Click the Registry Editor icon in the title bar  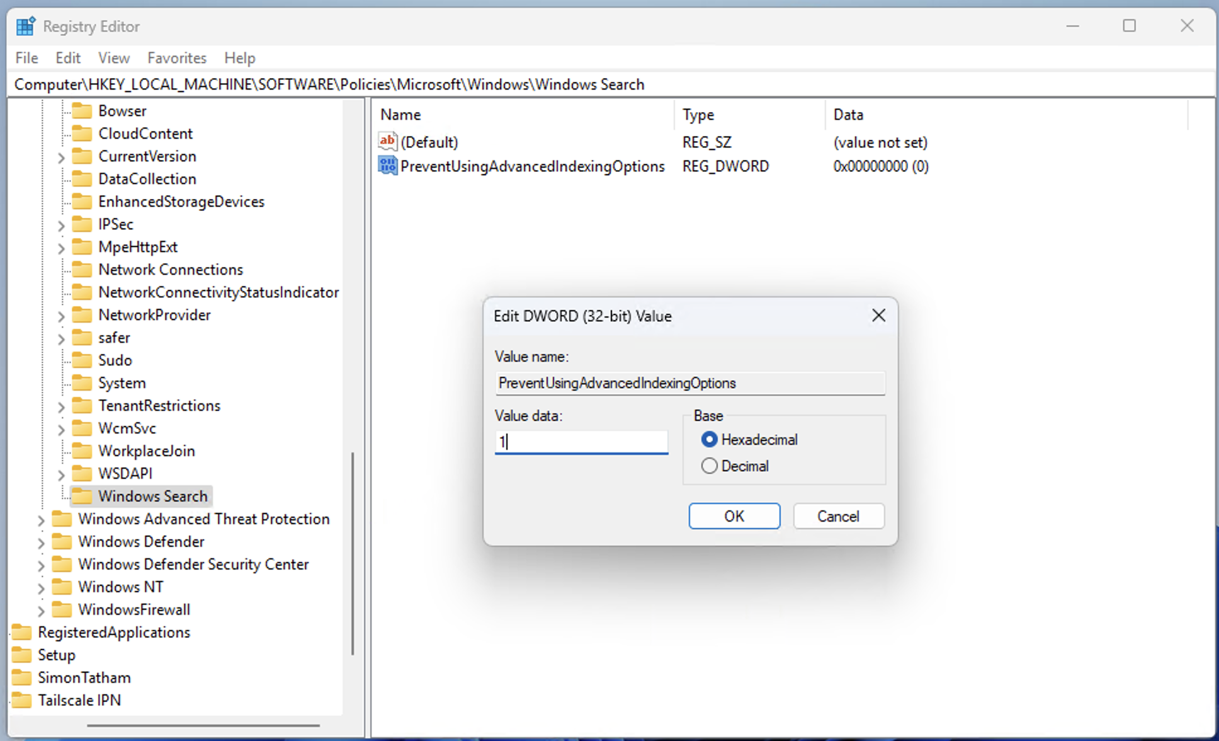(x=25, y=26)
